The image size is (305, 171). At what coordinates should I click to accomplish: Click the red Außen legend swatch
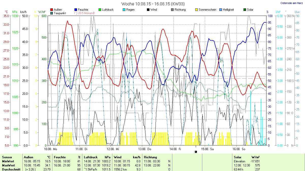[52, 10]
